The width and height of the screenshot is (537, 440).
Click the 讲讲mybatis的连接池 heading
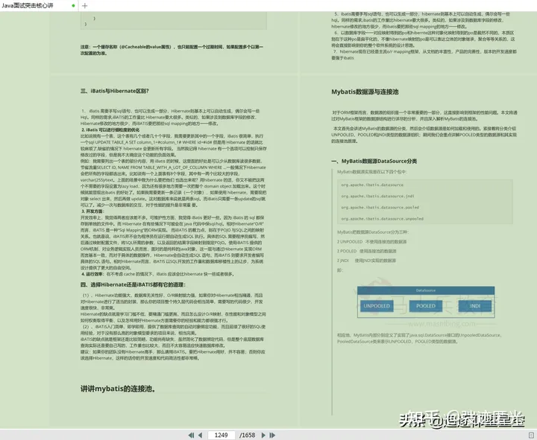click(x=118, y=389)
